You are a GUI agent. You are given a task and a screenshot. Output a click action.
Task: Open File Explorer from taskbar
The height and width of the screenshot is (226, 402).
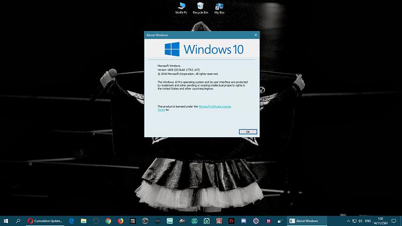click(x=84, y=221)
